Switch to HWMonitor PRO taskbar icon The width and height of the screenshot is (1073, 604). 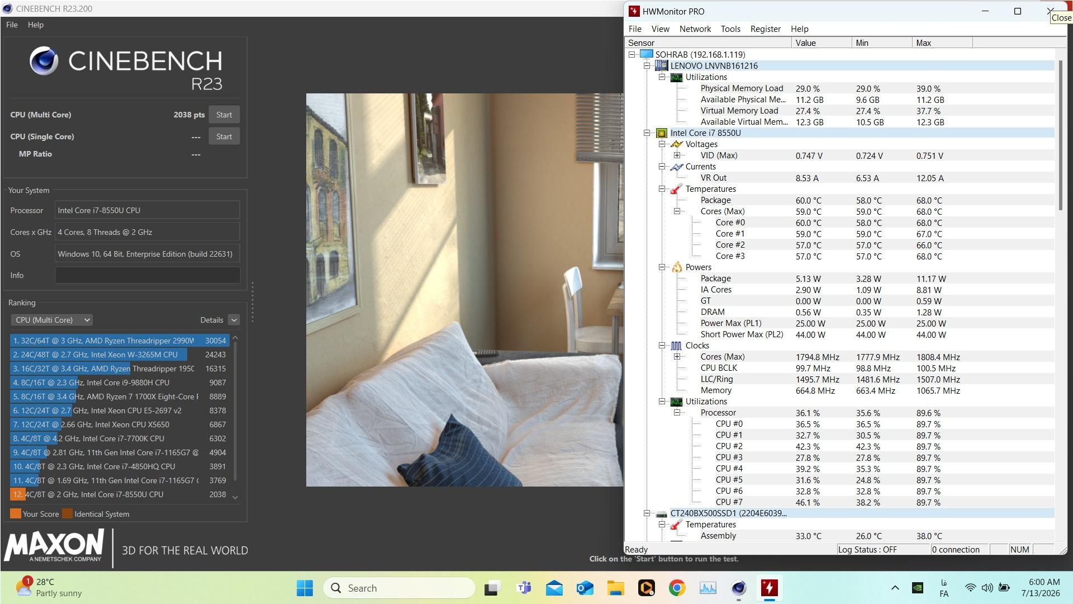[x=770, y=588]
